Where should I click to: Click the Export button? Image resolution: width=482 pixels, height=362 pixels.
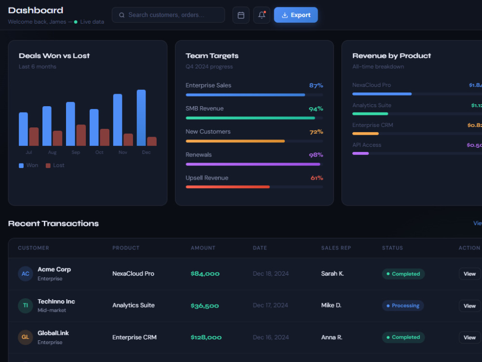click(296, 15)
